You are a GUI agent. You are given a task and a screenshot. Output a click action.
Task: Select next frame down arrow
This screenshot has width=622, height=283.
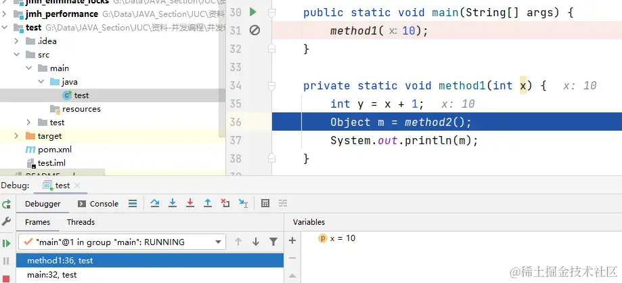(x=256, y=242)
